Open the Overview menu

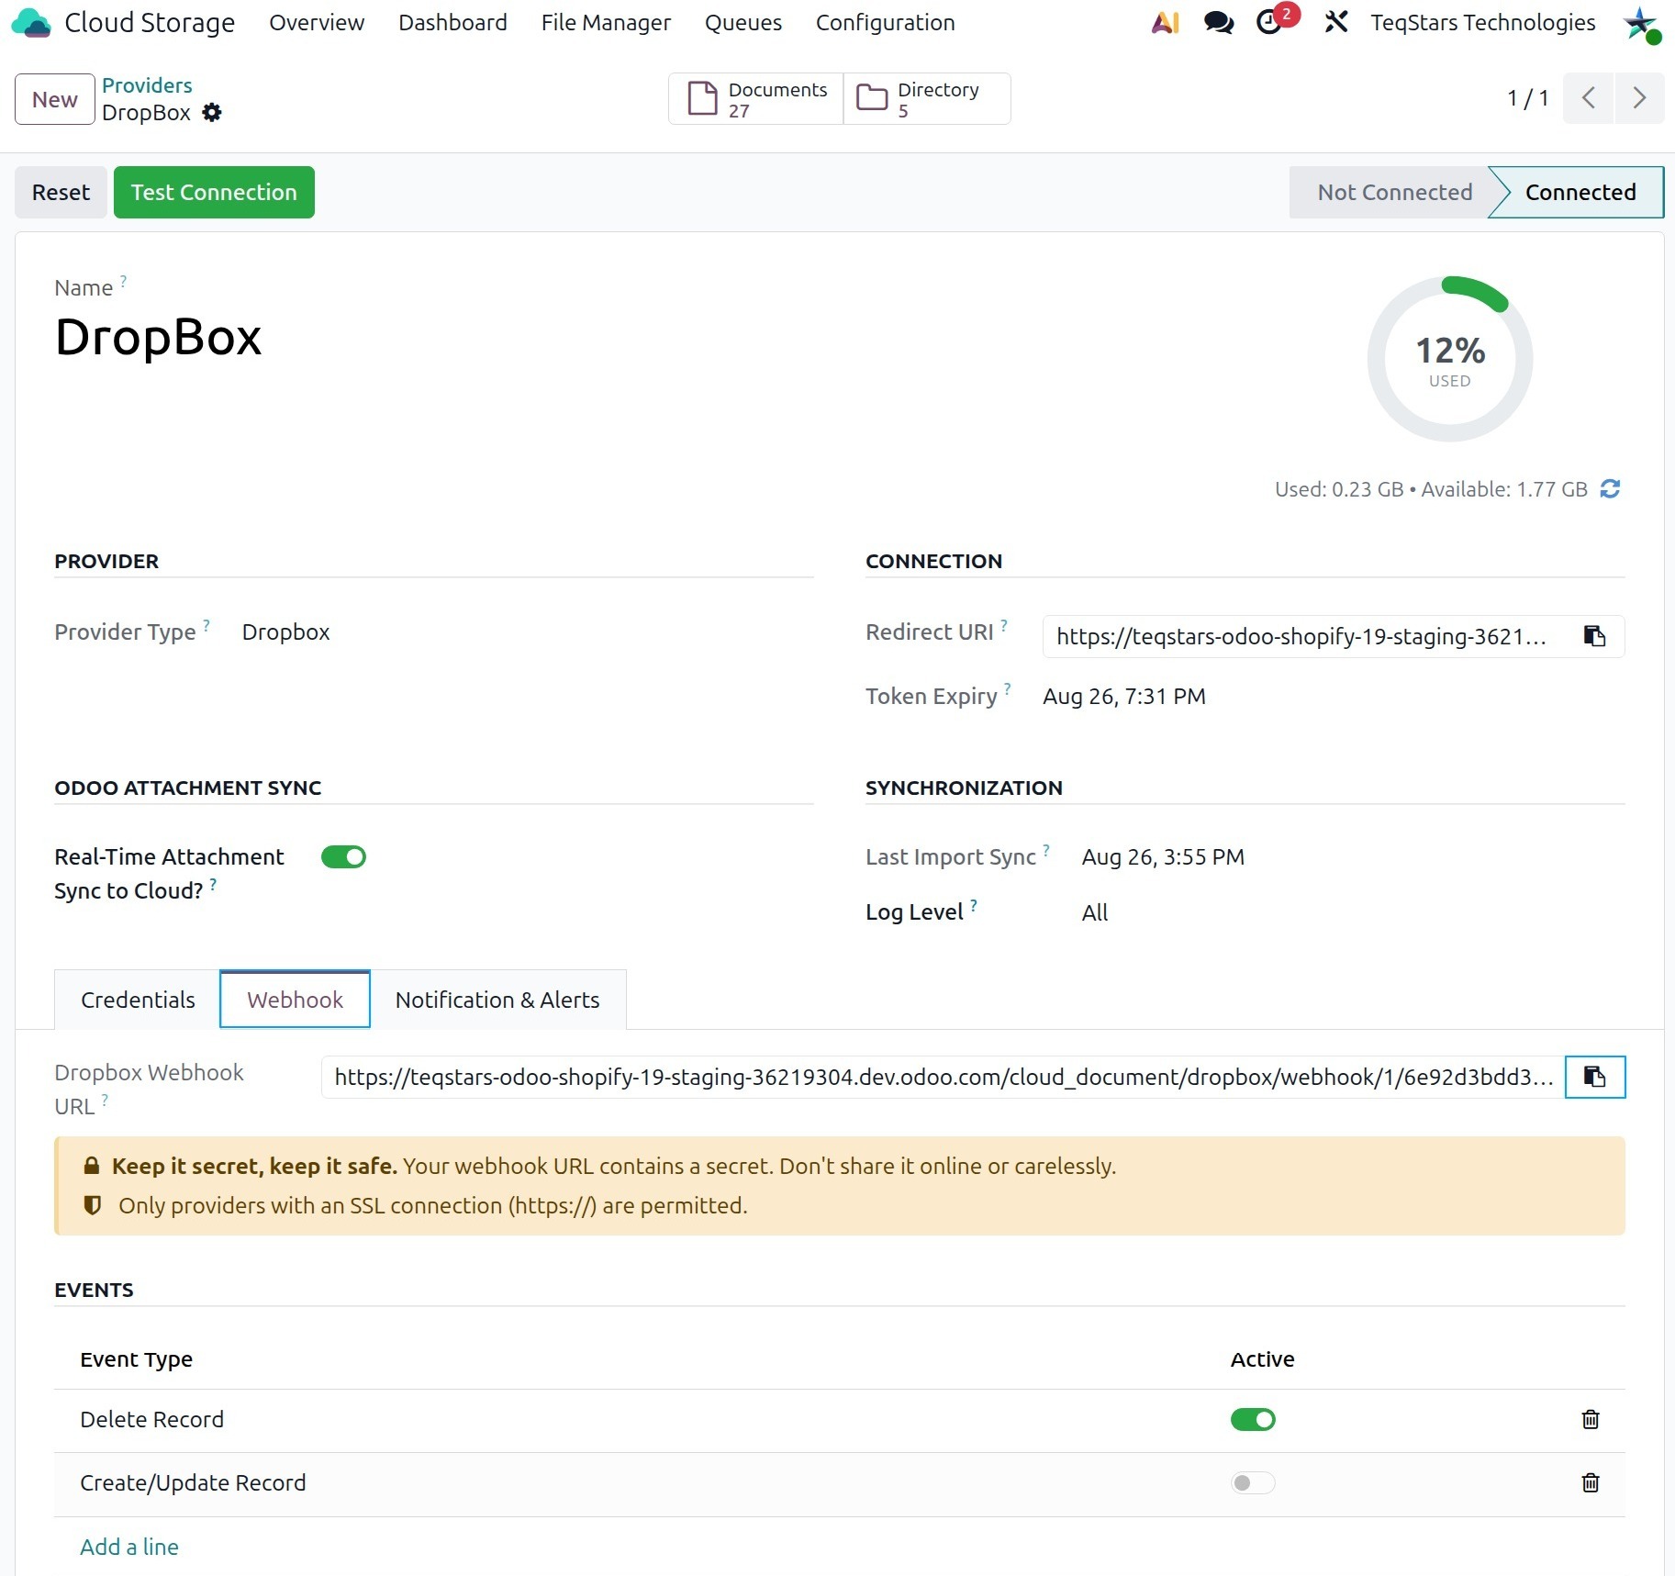point(317,22)
